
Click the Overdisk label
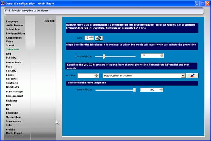(49, 21)
